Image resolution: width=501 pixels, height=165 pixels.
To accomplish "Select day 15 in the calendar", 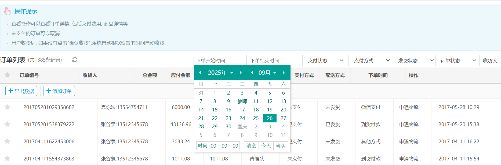I will 215,110.
